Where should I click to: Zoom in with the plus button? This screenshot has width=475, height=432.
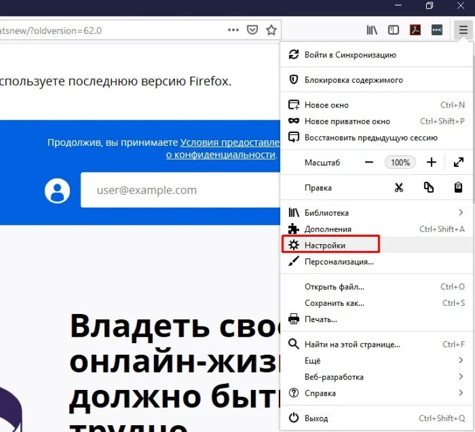coord(431,163)
